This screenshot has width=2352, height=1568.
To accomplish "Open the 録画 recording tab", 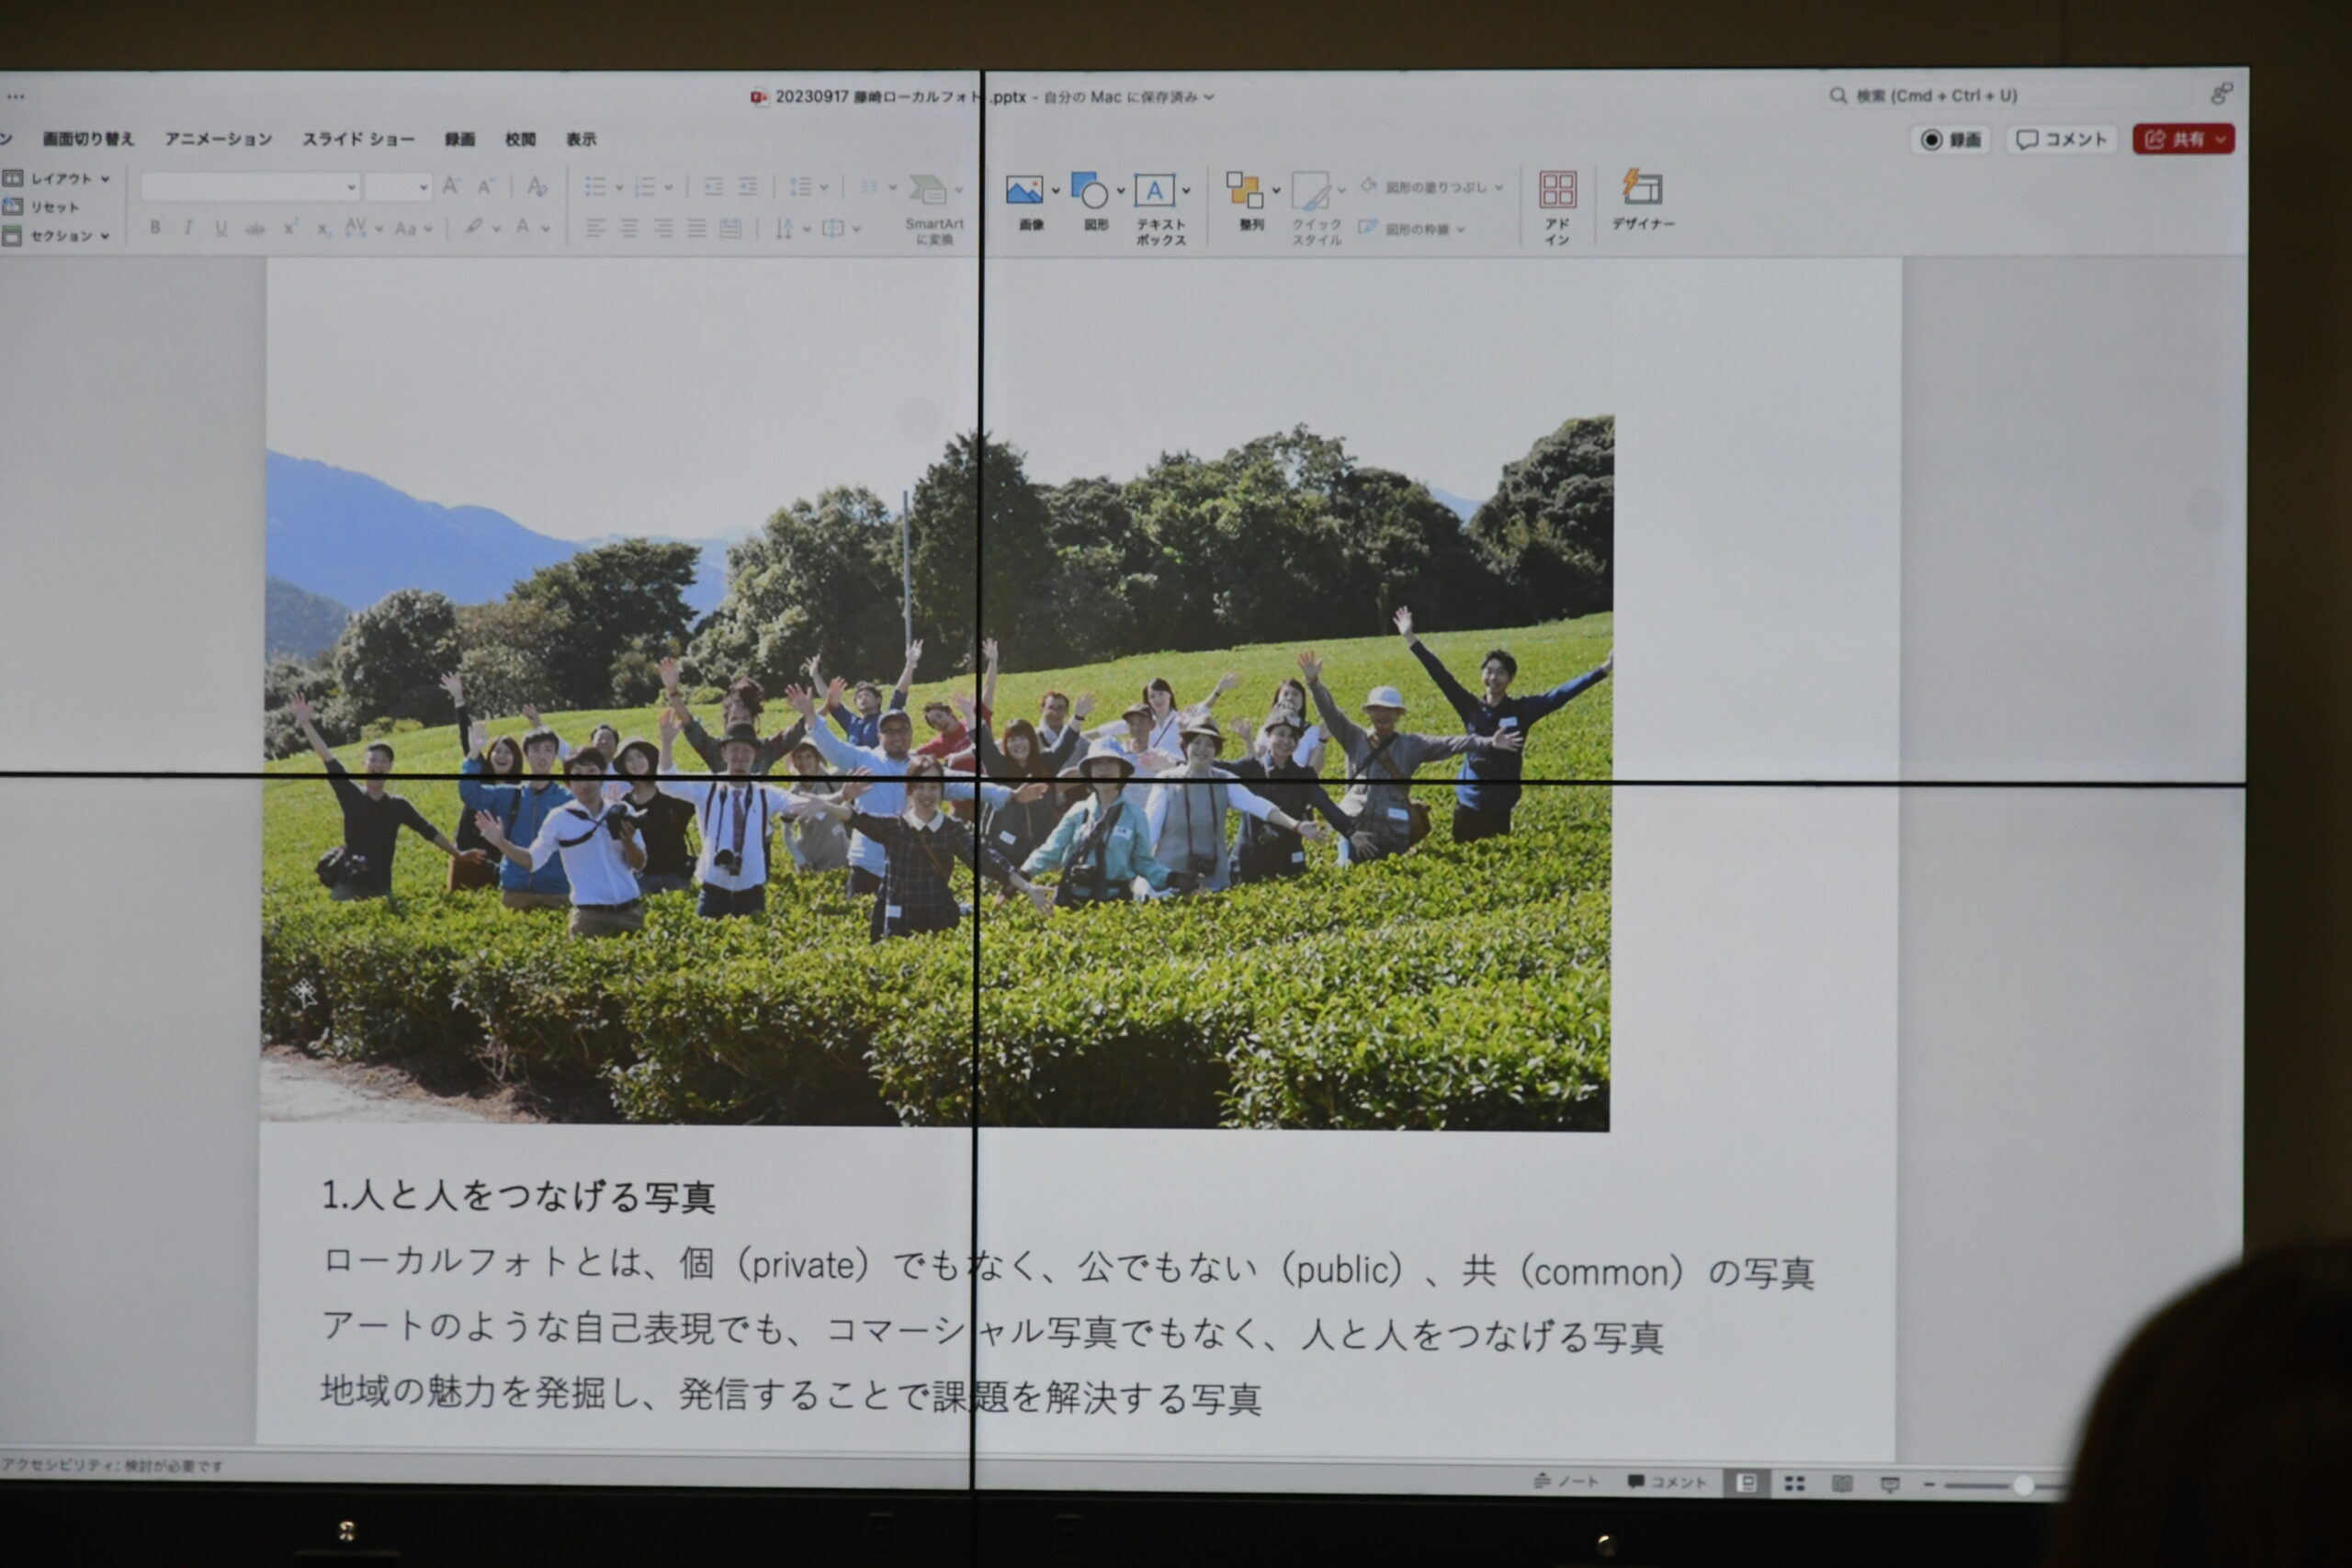I will [460, 139].
